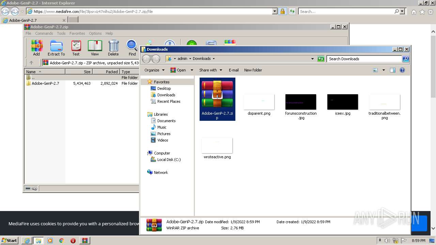The width and height of the screenshot is (436, 245).
Task: Click the Delete trash icon in WinRAR
Action: coord(113,48)
